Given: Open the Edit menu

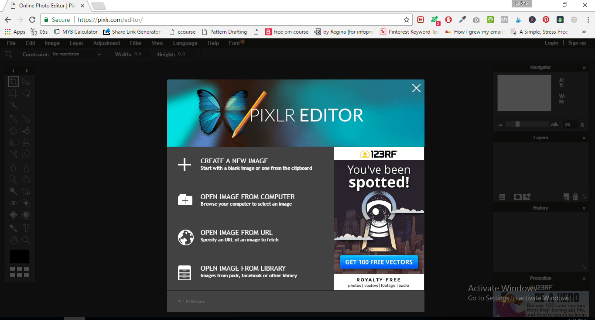Looking at the screenshot, I should 30,43.
